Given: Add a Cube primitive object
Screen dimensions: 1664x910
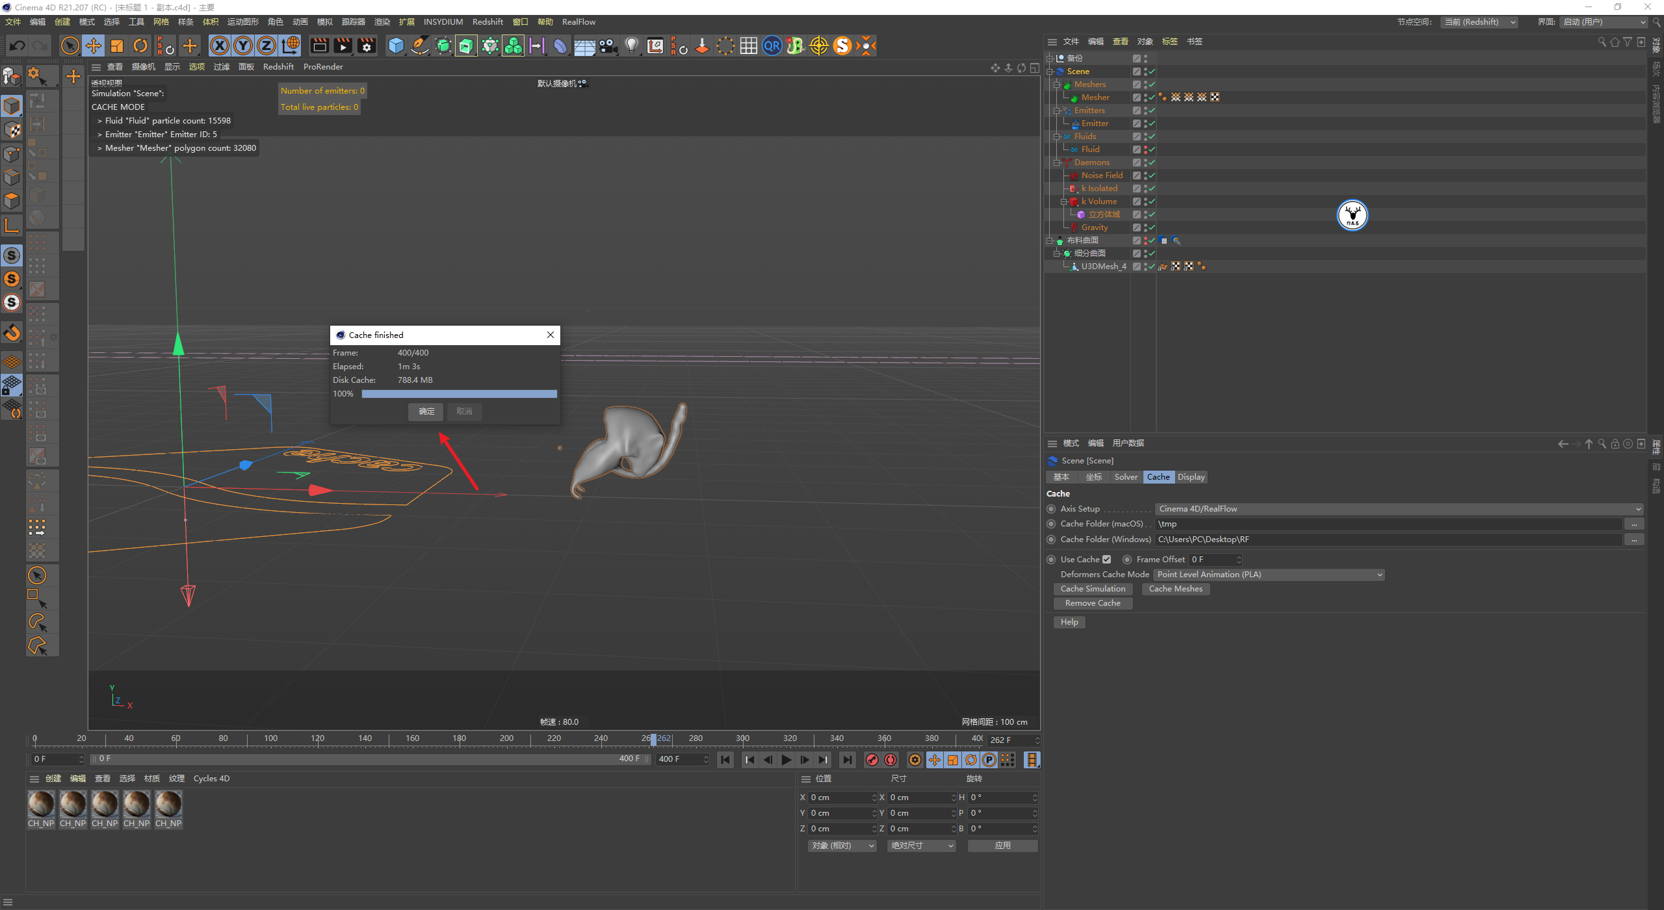Looking at the screenshot, I should [396, 45].
